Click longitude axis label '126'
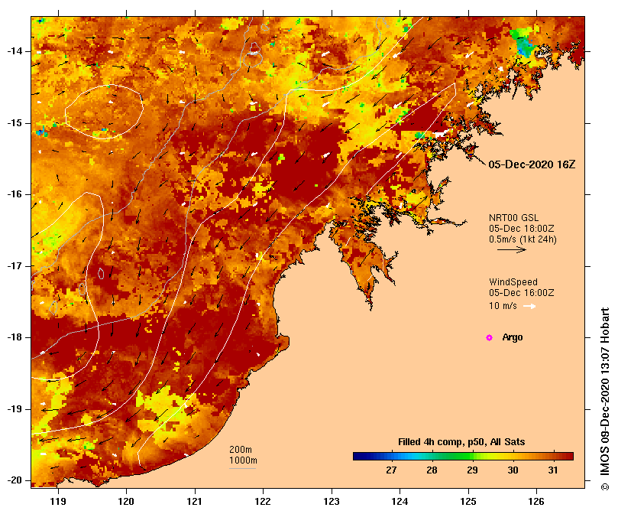Image resolution: width=618 pixels, height=514 pixels. 536,502
